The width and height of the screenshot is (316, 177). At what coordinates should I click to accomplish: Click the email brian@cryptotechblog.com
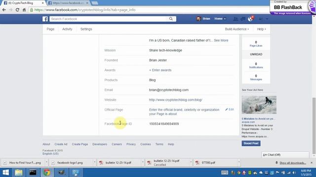pyautogui.click(x=169, y=90)
